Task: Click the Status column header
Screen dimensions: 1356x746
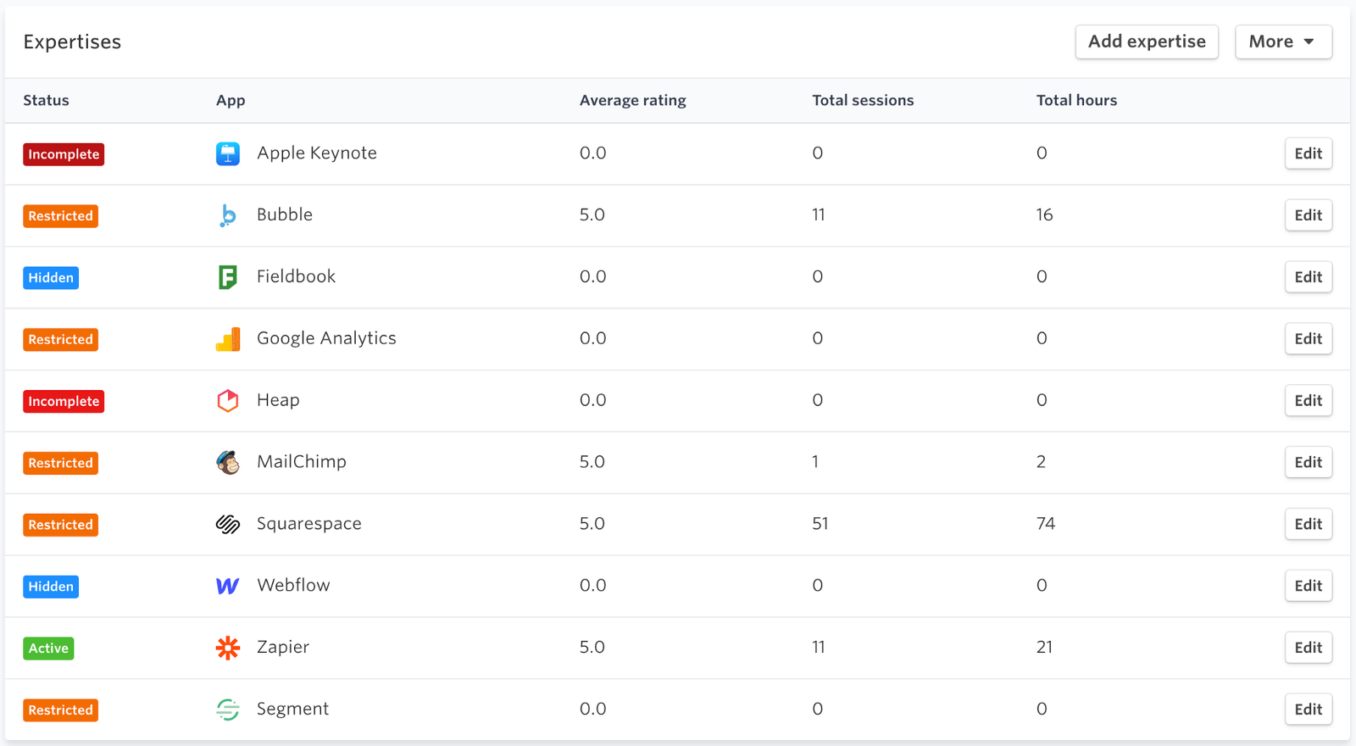Action: click(46, 100)
